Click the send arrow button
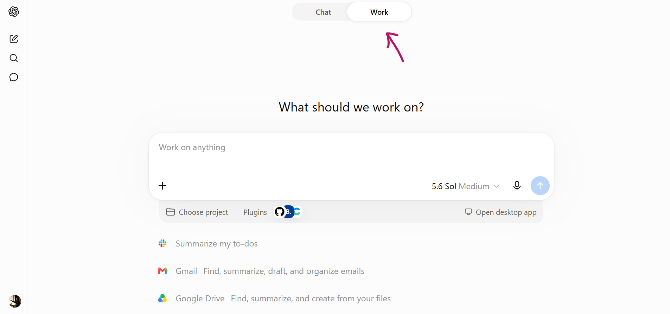 click(x=540, y=186)
